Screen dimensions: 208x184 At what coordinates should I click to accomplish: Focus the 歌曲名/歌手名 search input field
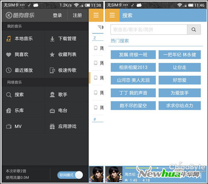pyautogui.click(x=149, y=30)
